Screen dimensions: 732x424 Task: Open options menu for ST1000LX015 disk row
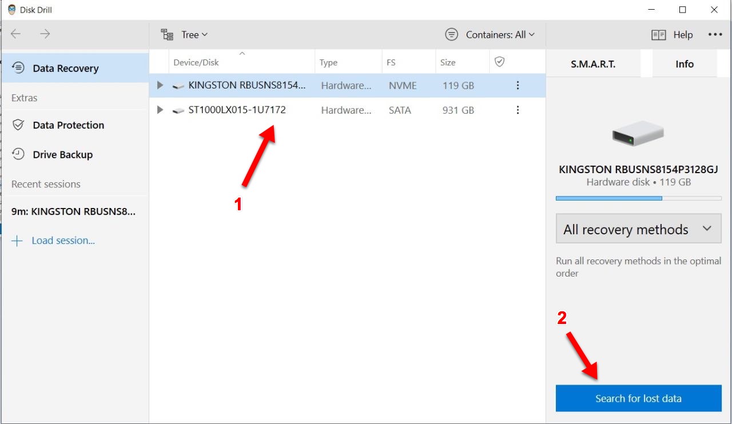pos(518,110)
